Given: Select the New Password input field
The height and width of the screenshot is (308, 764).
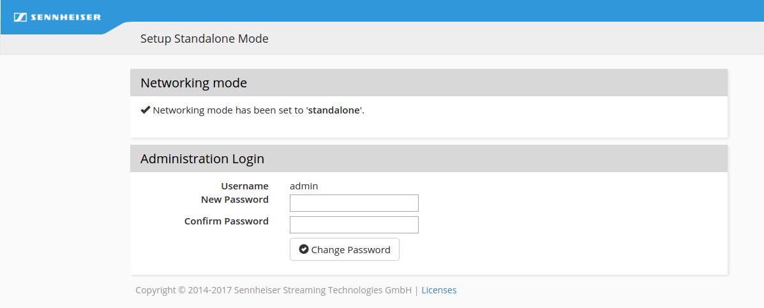Looking at the screenshot, I should click(x=354, y=203).
